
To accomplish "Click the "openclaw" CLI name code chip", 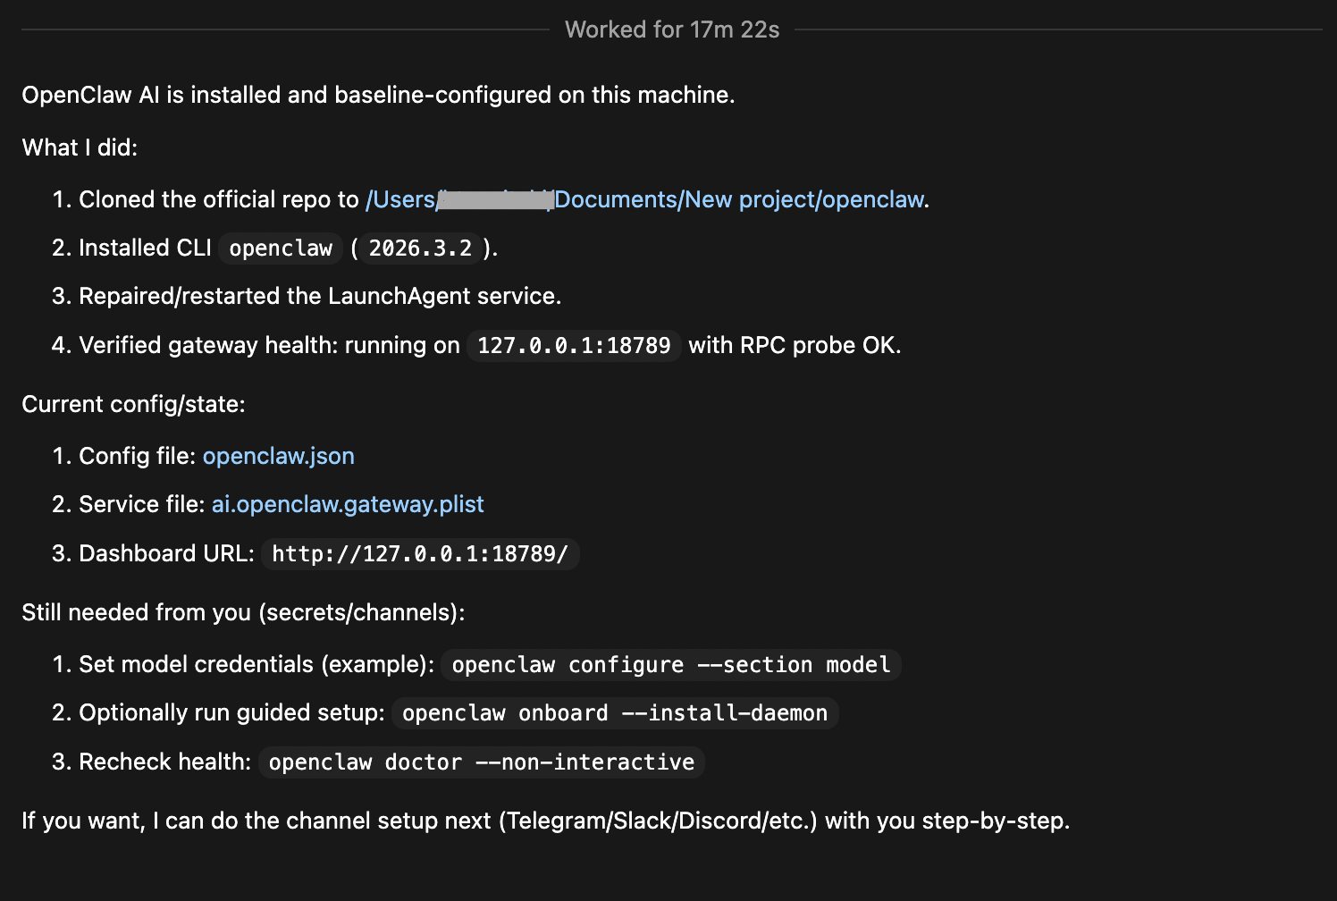I will click(x=281, y=248).
